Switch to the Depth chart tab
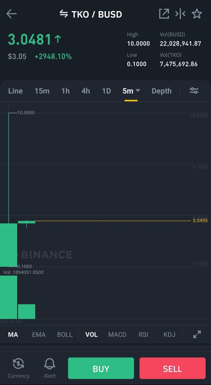Image resolution: width=211 pixels, height=385 pixels. pos(161,91)
